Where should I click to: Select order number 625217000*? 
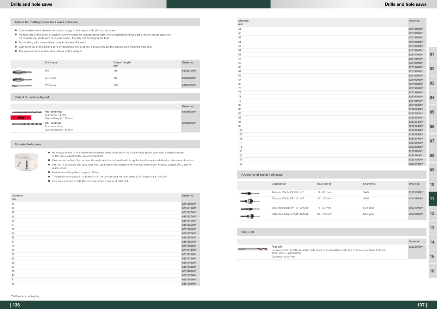point(416,208)
